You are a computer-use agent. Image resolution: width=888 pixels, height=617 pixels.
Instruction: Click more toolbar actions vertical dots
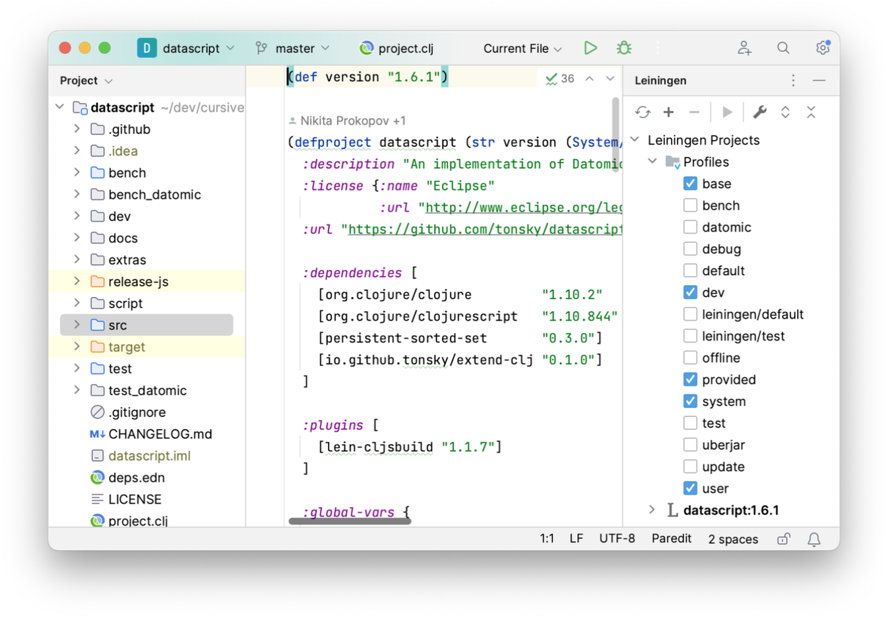657,48
